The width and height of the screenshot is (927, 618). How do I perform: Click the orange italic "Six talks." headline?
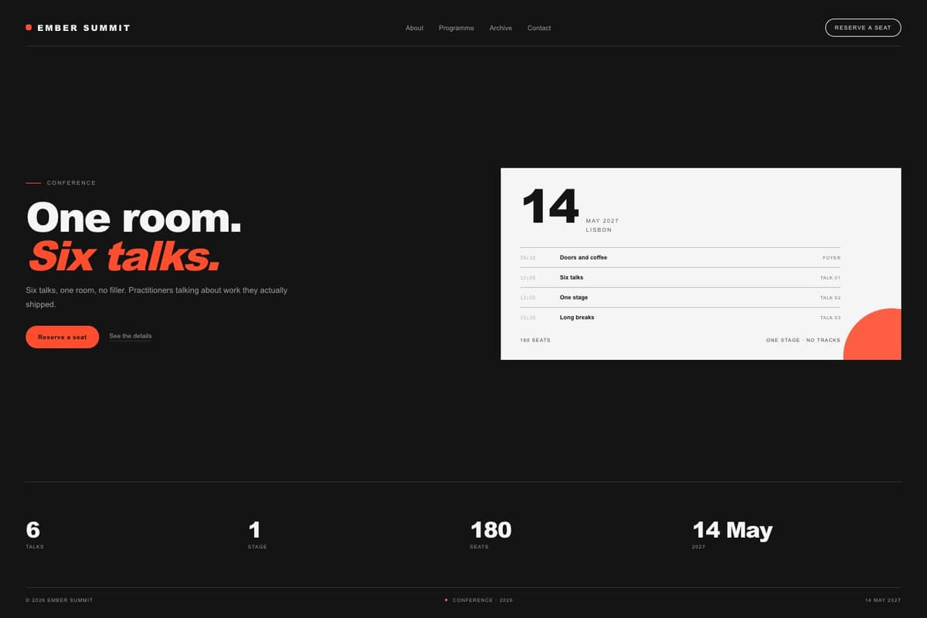pos(124,256)
